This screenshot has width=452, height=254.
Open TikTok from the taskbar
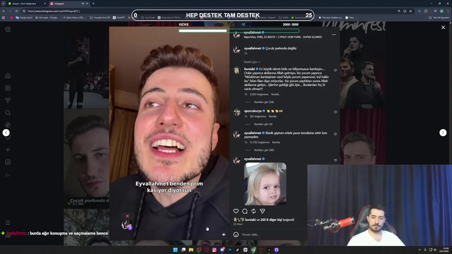pos(238,250)
